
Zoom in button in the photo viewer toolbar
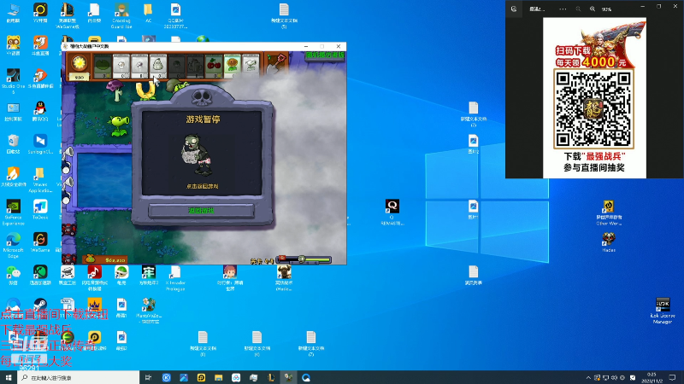tap(593, 9)
